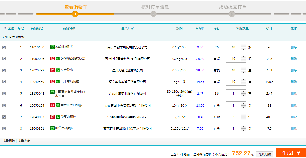Decrease quantity for 正韩高丽白参 gift box
Image resolution: width=306 pixels, height=158 pixels.
point(243,95)
